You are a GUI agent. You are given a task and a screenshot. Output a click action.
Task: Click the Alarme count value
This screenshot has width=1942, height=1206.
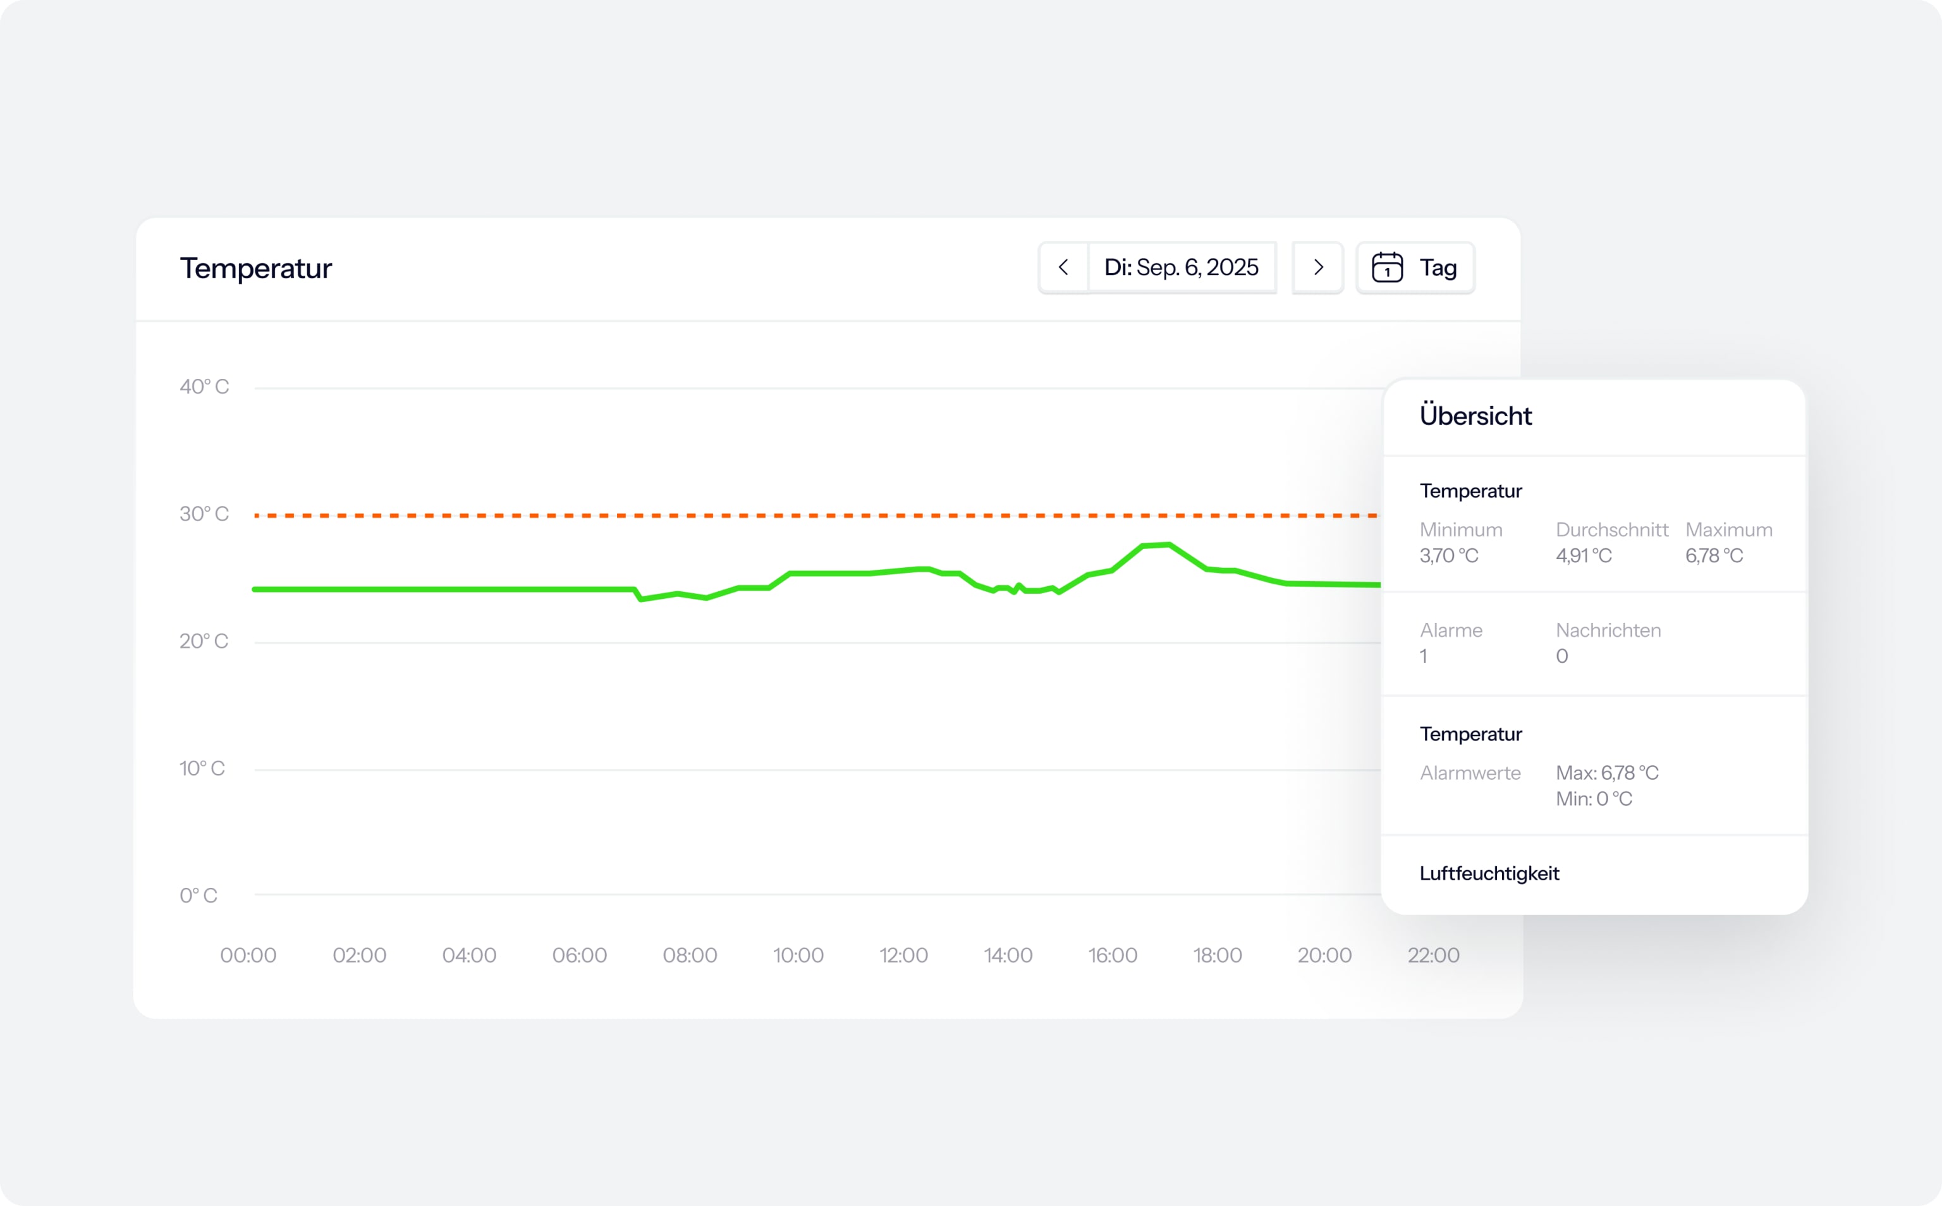[1423, 656]
